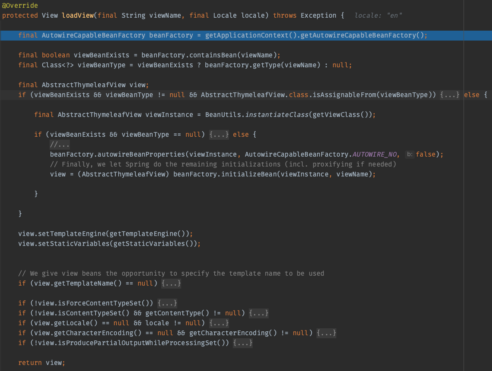
Task: Click the 'b:' parameter inlay hint
Action: pos(410,154)
